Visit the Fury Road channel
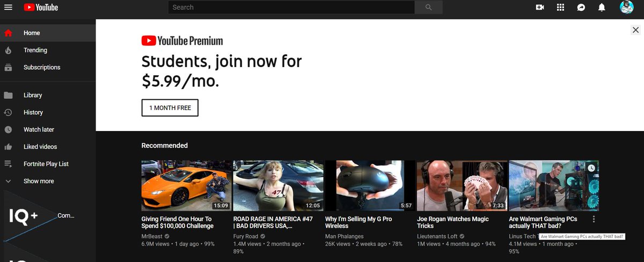The width and height of the screenshot is (644, 262). [x=246, y=236]
